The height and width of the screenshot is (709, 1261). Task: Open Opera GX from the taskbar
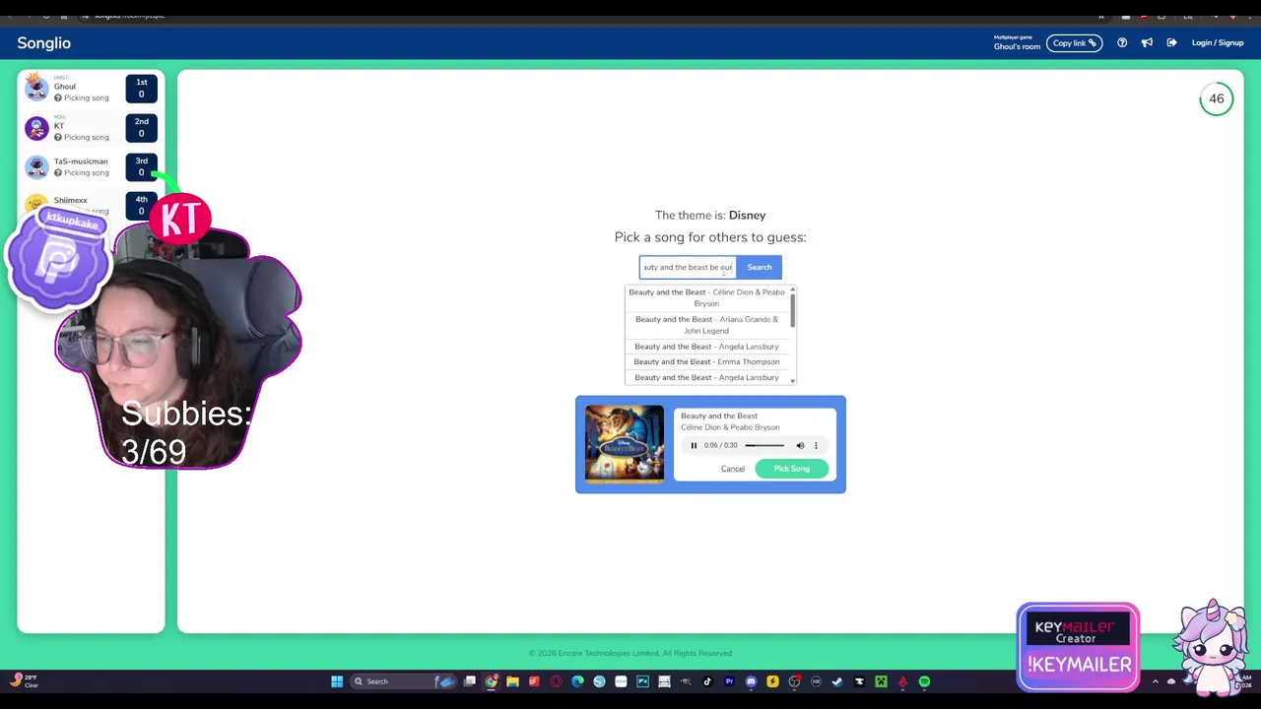click(556, 681)
